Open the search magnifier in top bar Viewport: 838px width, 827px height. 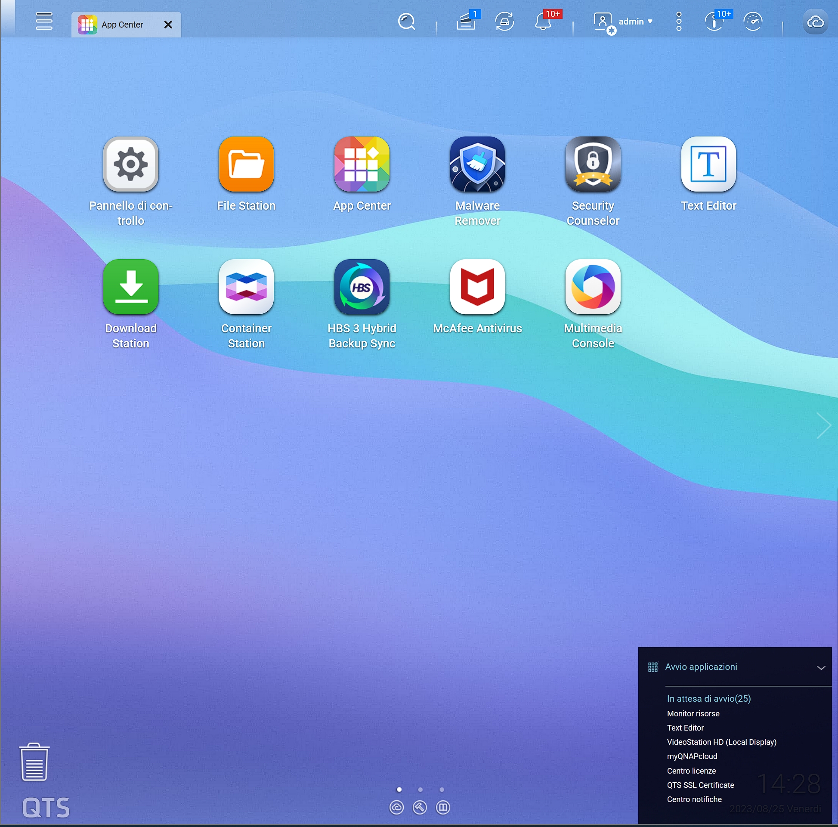pos(406,21)
